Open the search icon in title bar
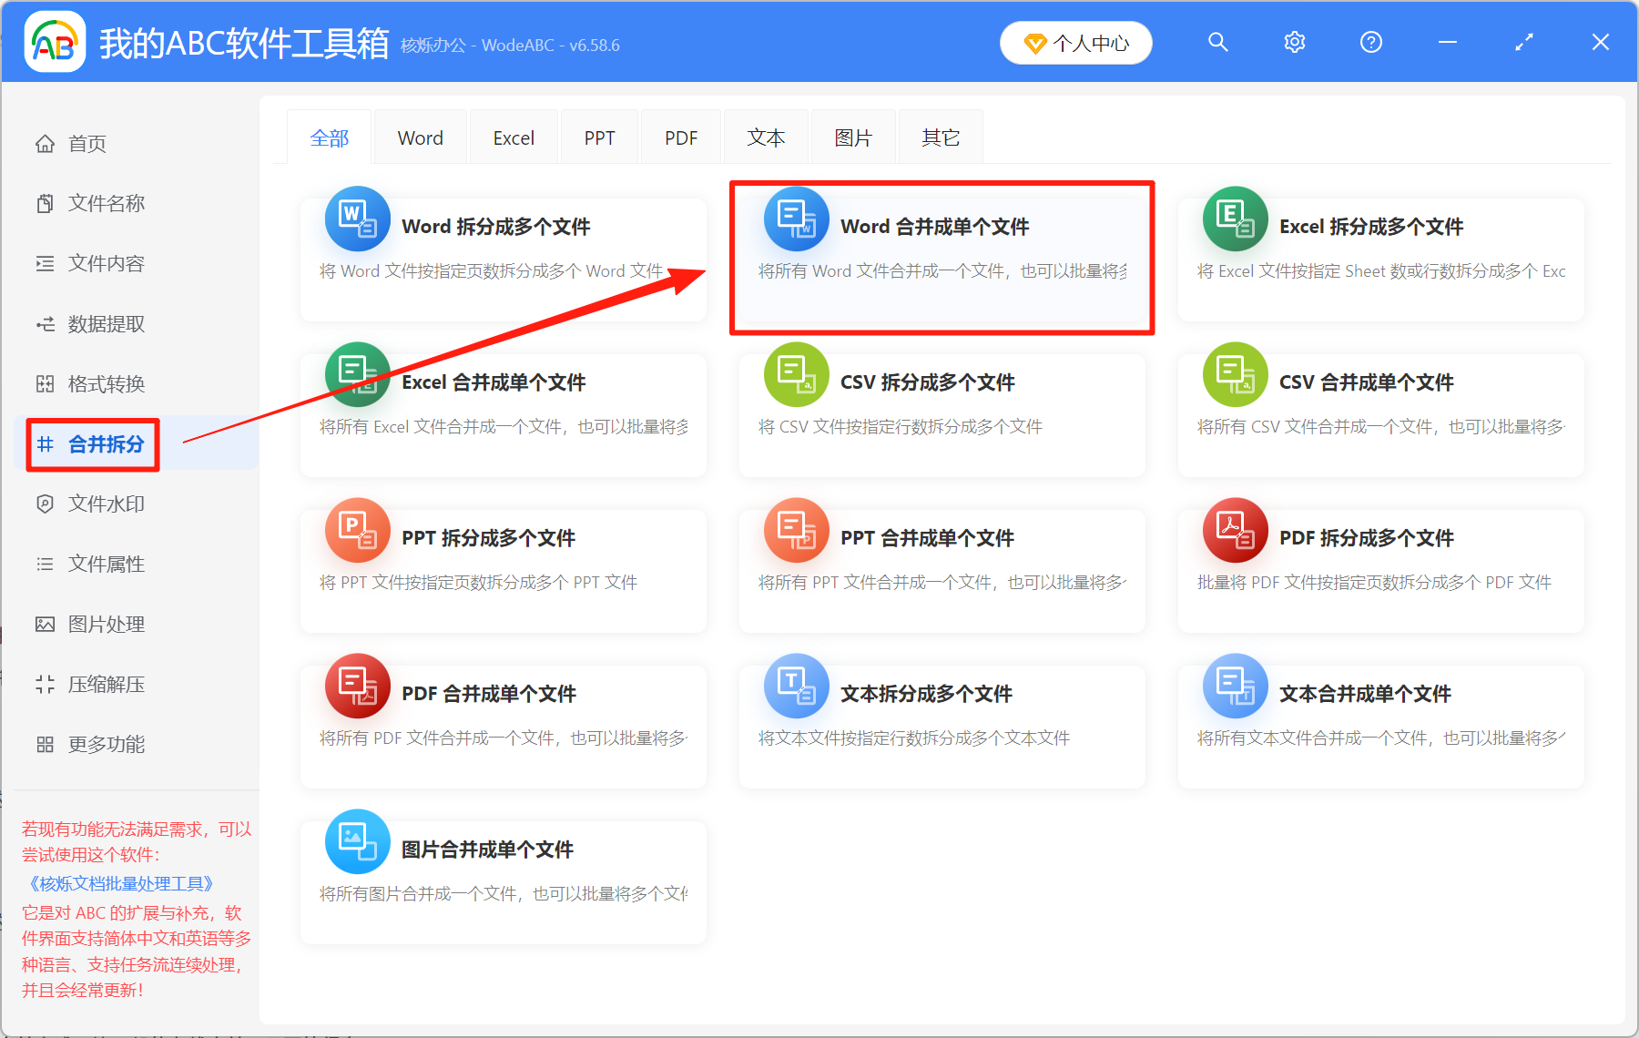The image size is (1639, 1038). (1217, 42)
